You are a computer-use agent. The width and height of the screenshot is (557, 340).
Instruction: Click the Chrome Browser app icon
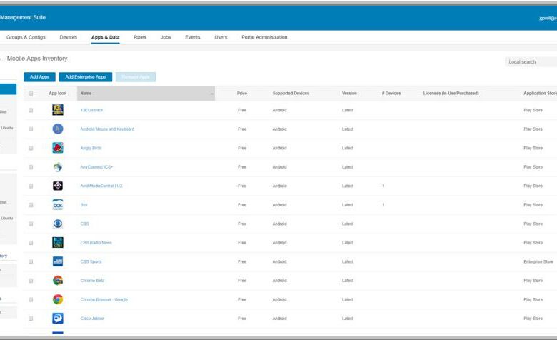[58, 299]
